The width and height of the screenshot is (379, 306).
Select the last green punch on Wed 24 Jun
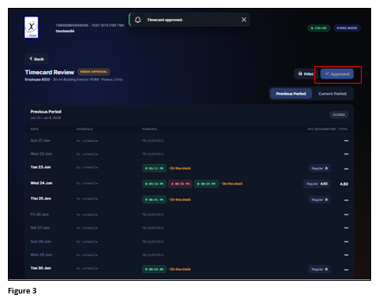pyautogui.click(x=206, y=184)
